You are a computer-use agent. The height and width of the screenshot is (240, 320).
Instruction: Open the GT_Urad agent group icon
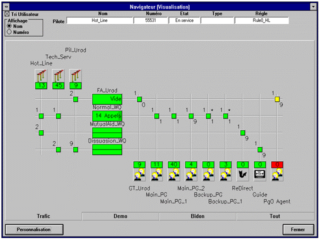139,174
